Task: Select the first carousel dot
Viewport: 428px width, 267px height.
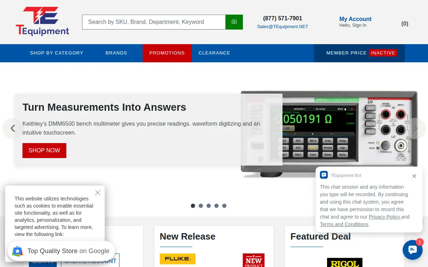Action: pyautogui.click(x=193, y=206)
